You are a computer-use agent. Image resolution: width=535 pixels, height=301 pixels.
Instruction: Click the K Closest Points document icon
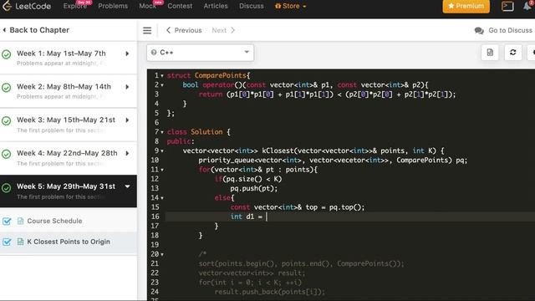[x=20, y=242]
